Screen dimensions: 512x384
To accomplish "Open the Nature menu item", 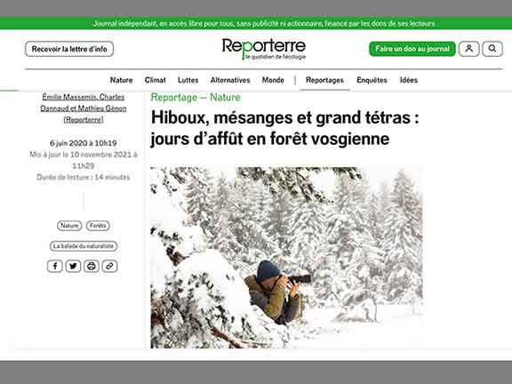I will point(121,80).
